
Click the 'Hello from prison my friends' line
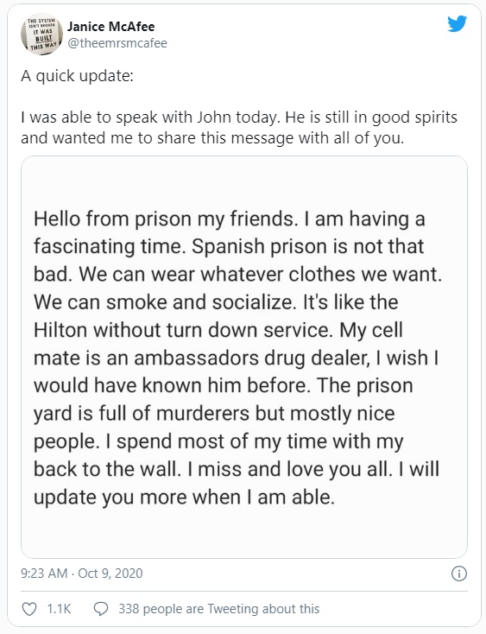pos(230,219)
